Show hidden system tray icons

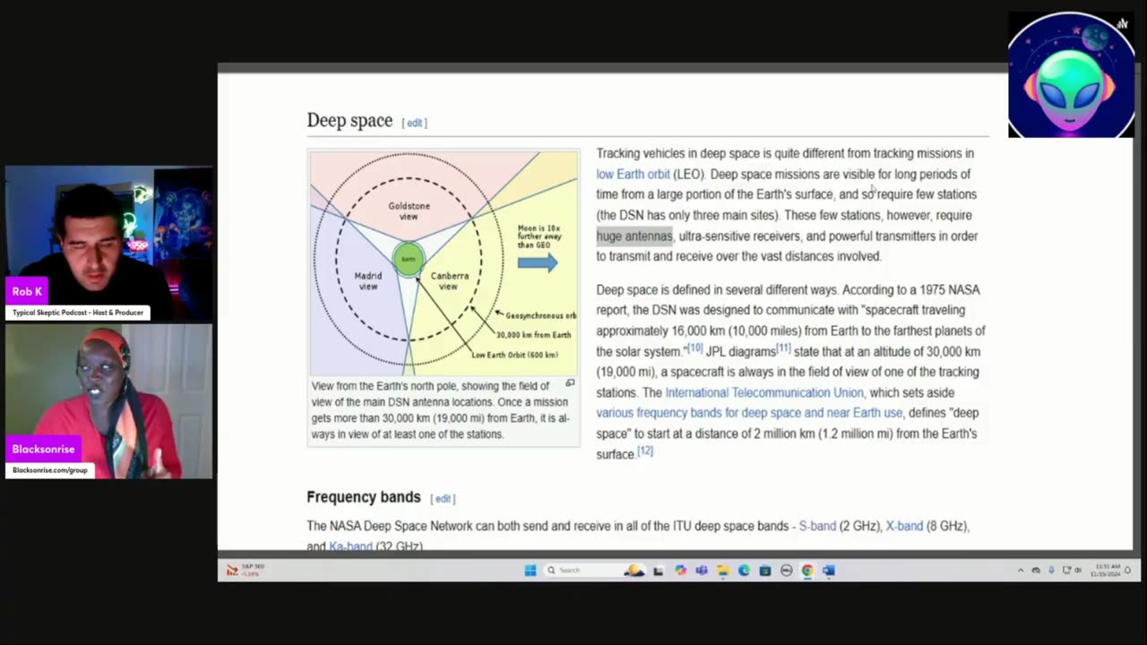[x=1020, y=570]
